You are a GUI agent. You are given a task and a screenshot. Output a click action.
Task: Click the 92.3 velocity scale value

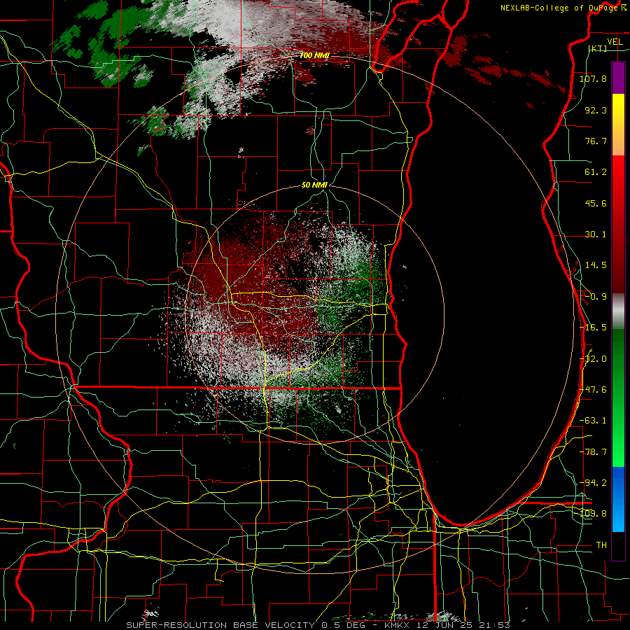[596, 110]
